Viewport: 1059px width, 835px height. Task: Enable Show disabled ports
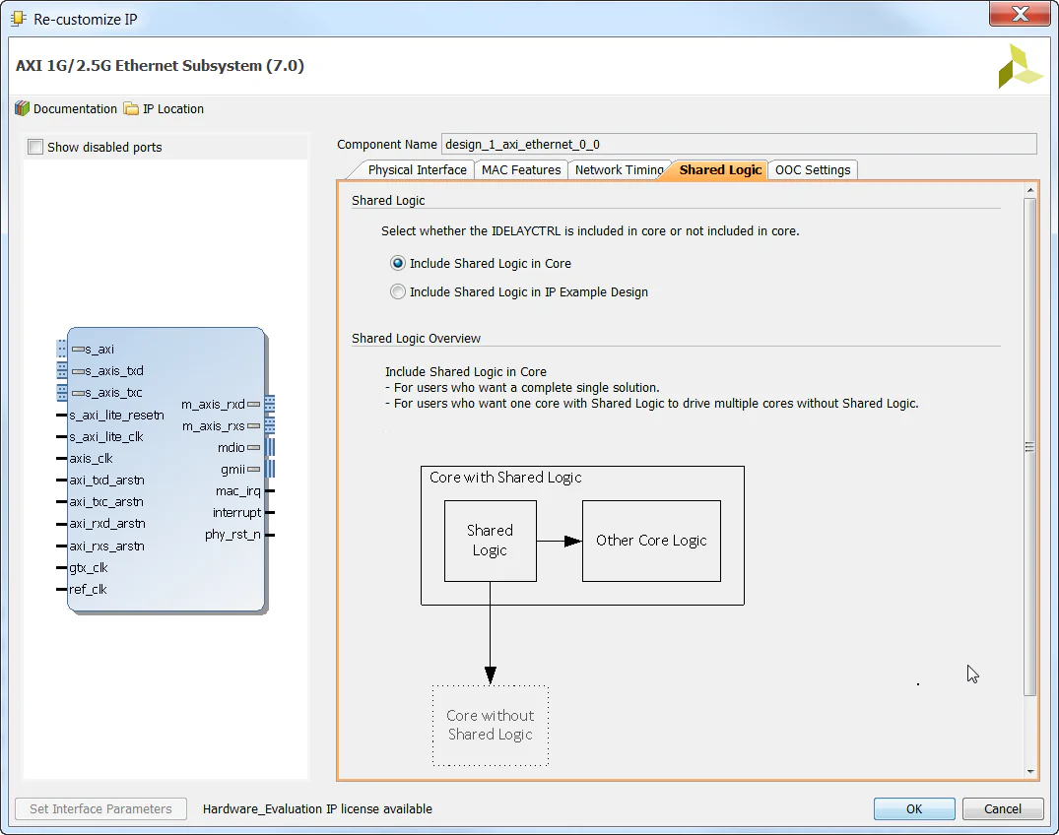coord(35,145)
